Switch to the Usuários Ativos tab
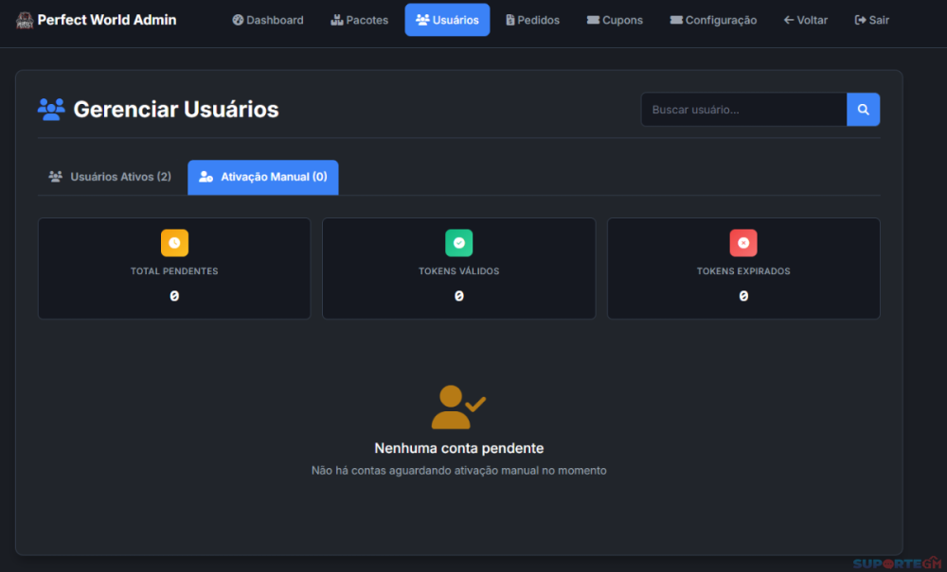Viewport: 947px width, 572px height. pos(110,177)
